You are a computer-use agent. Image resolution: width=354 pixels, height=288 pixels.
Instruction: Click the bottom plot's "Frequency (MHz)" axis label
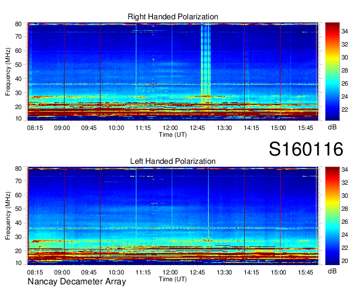pyautogui.click(x=8, y=216)
